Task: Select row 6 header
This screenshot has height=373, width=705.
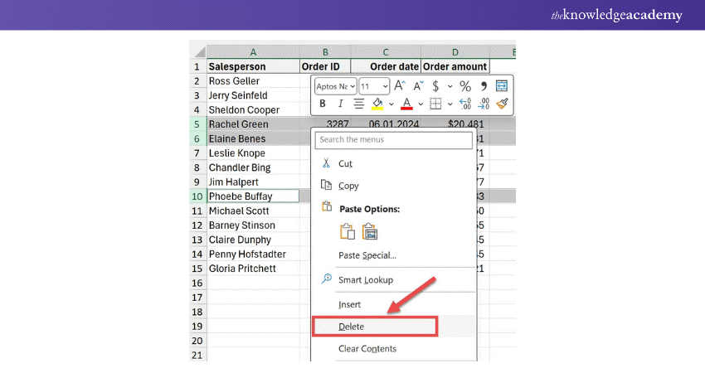Action: point(197,138)
